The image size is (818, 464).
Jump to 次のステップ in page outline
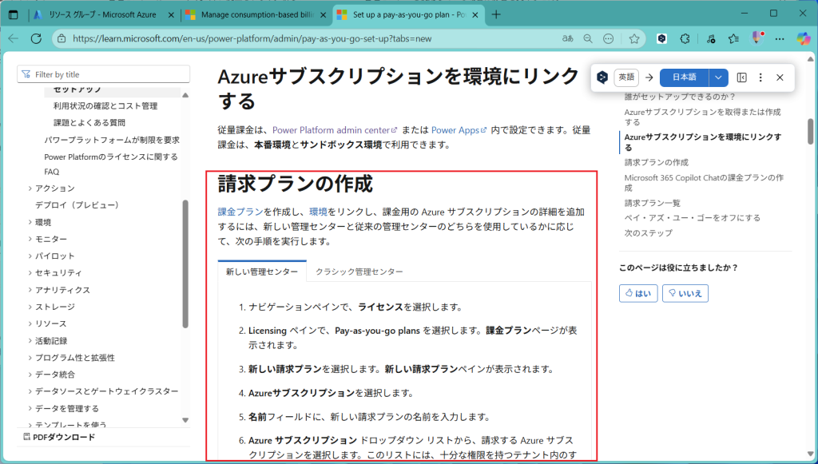(649, 233)
